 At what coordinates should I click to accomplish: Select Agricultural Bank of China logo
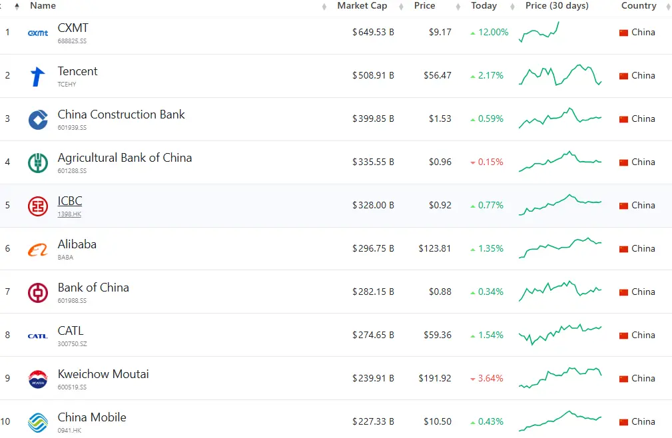38,162
